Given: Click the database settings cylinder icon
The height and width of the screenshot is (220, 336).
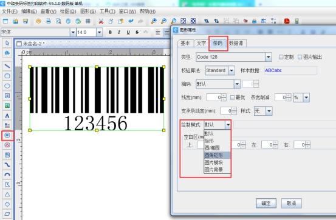Looking at the screenshot, I should click(68, 21).
